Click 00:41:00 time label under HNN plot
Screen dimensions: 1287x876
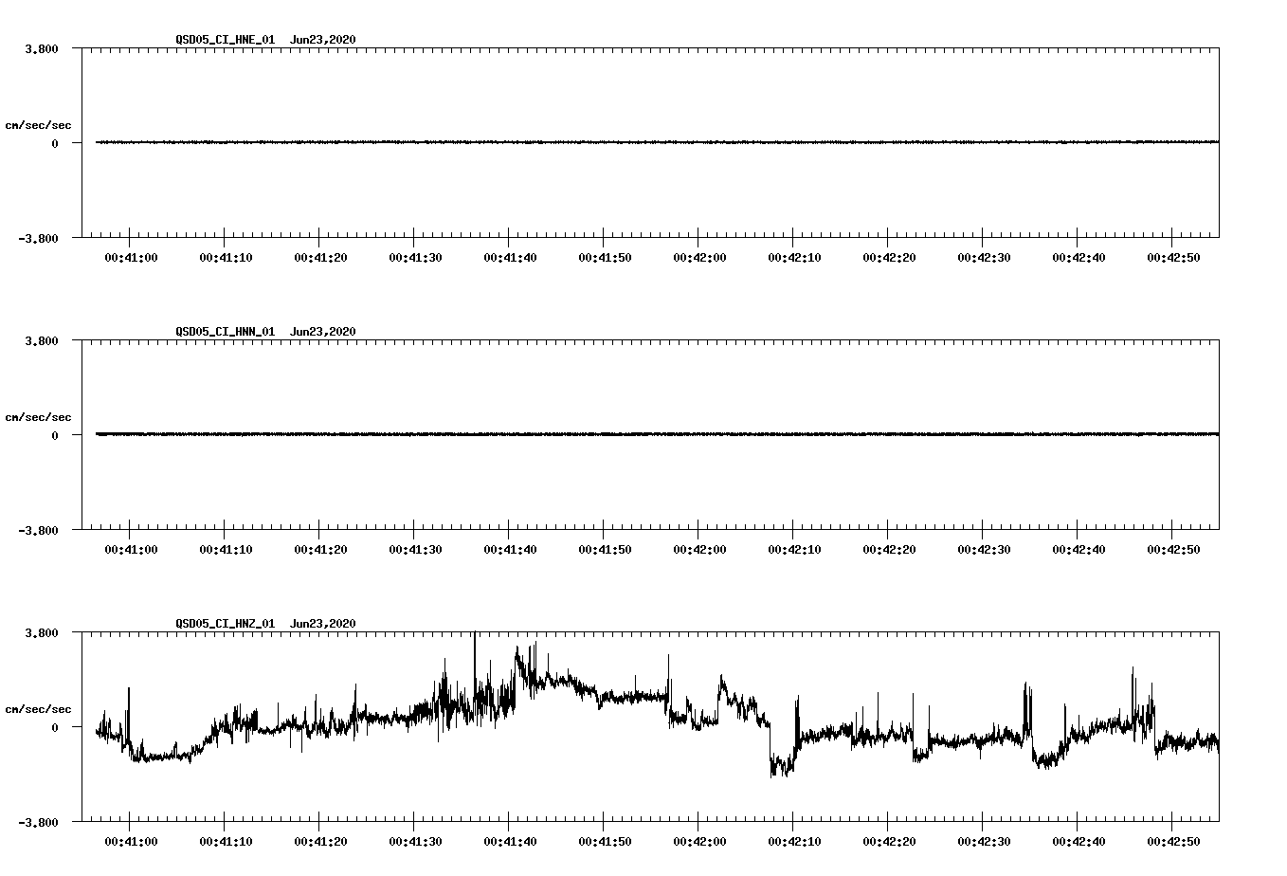click(131, 549)
